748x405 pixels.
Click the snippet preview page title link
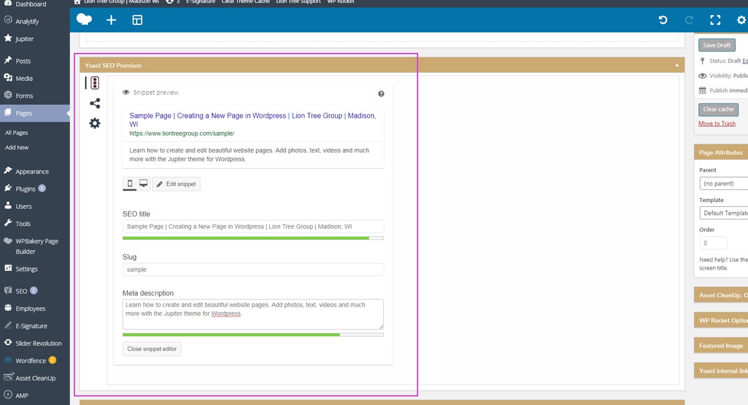(x=252, y=120)
